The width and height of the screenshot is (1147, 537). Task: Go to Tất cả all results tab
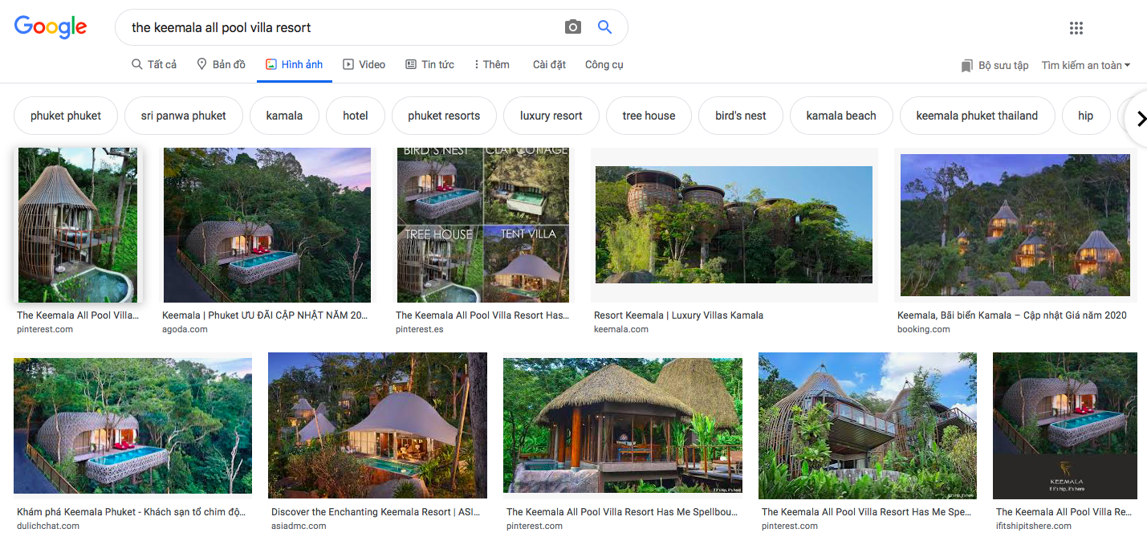click(154, 64)
